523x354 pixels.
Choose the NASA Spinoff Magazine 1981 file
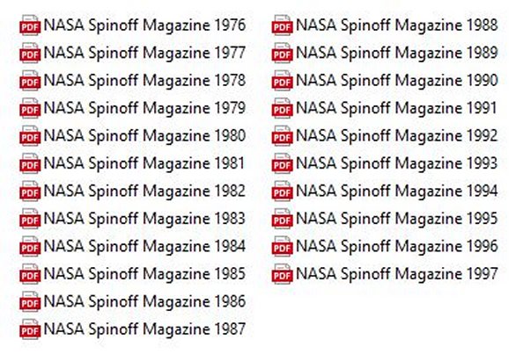point(144,163)
